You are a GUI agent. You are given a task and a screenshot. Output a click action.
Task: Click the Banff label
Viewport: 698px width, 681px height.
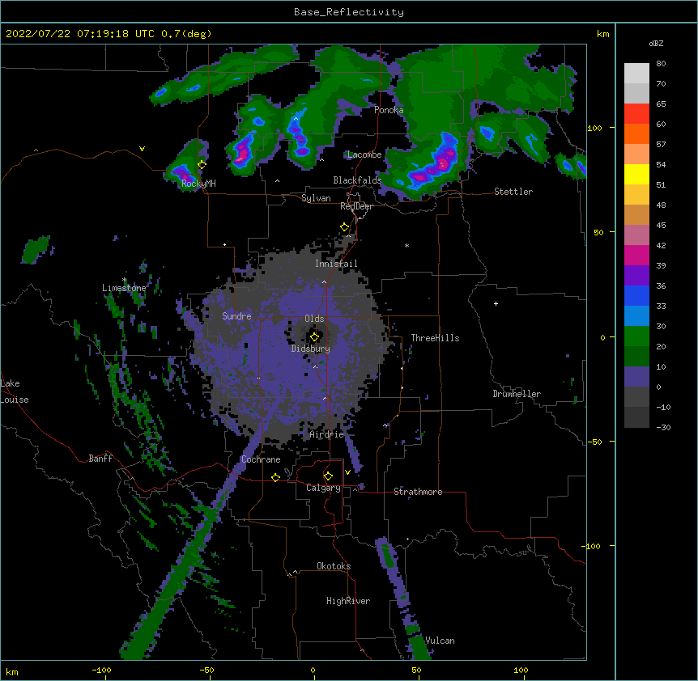pos(100,459)
